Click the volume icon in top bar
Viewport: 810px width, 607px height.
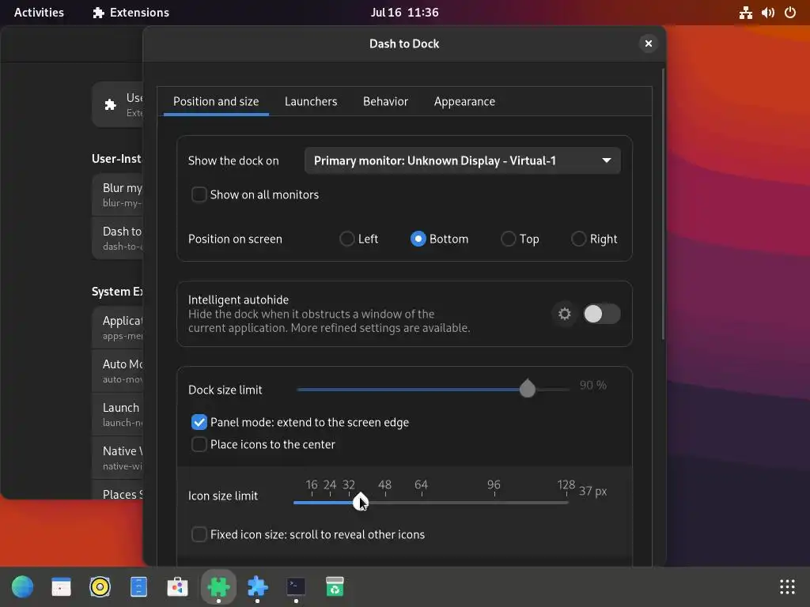767,13
